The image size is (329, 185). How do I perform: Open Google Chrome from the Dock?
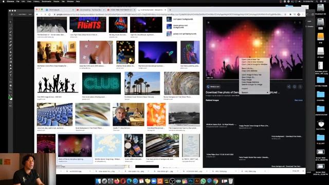tap(215, 181)
